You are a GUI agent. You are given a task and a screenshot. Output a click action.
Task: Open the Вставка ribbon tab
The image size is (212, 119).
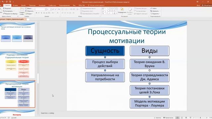16,5
